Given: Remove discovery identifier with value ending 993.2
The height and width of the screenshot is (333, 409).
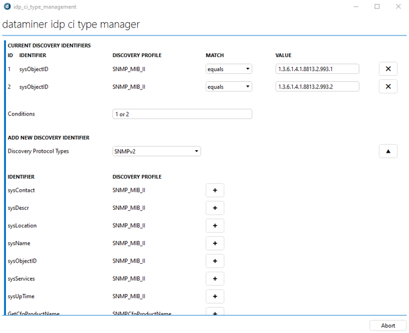Looking at the screenshot, I should pyautogui.click(x=388, y=87).
